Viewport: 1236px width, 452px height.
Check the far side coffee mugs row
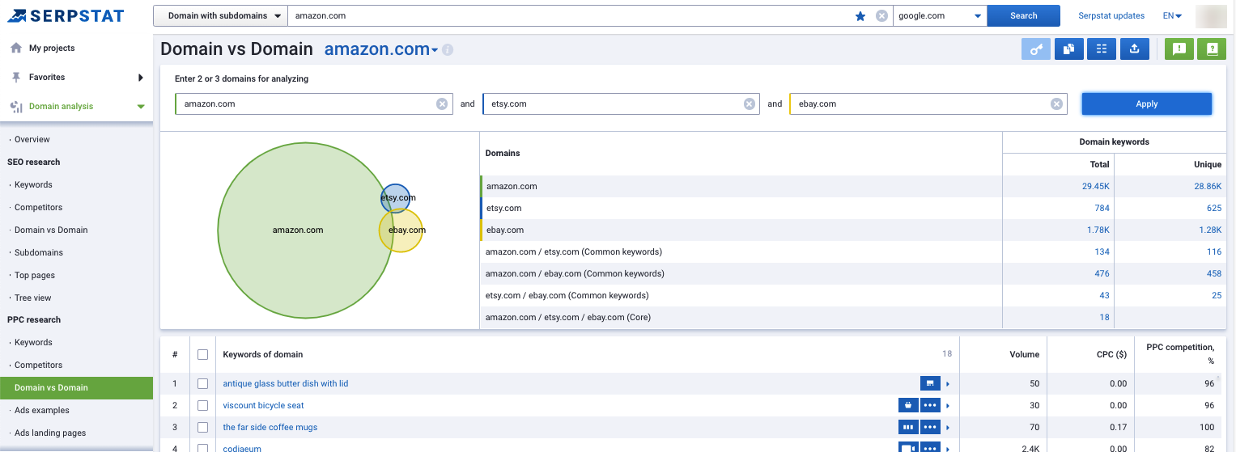[202, 427]
